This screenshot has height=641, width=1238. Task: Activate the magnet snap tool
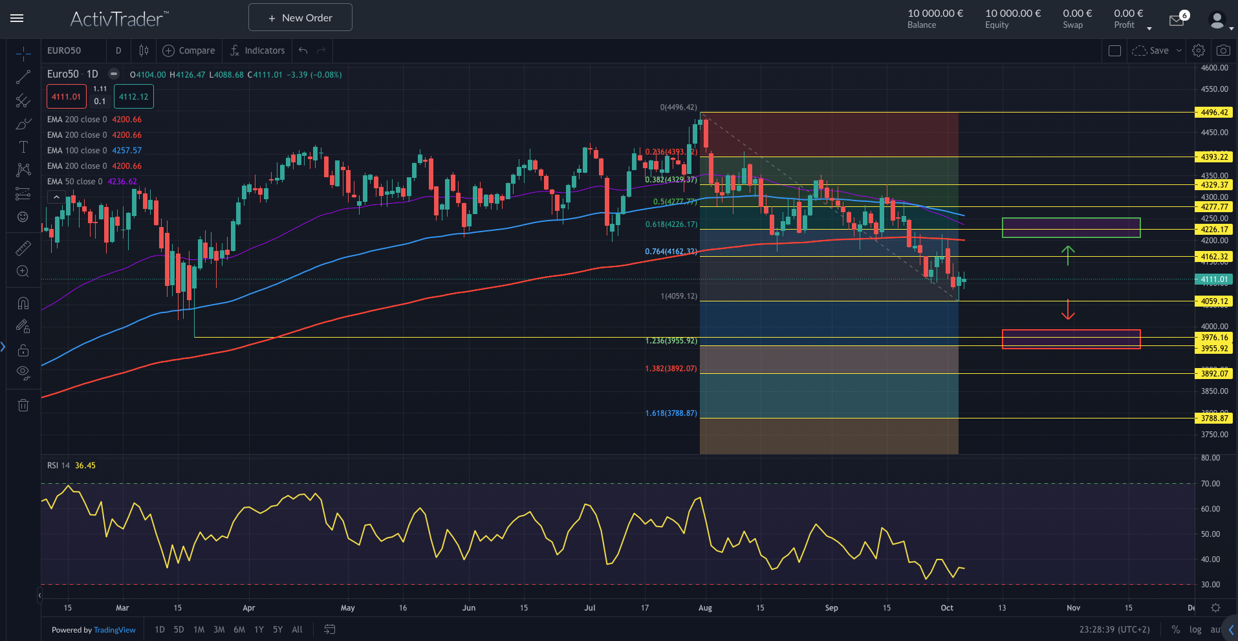[23, 303]
